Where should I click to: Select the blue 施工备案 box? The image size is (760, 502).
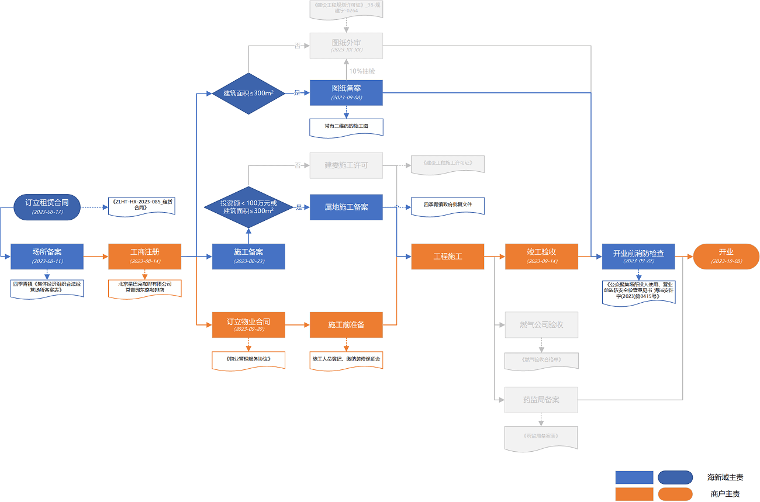tap(248, 257)
